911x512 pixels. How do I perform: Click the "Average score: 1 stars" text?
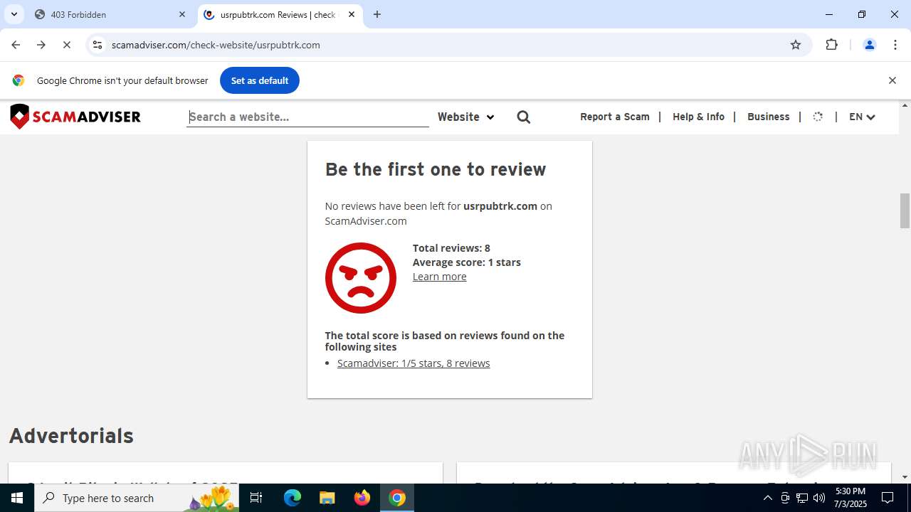tap(467, 262)
